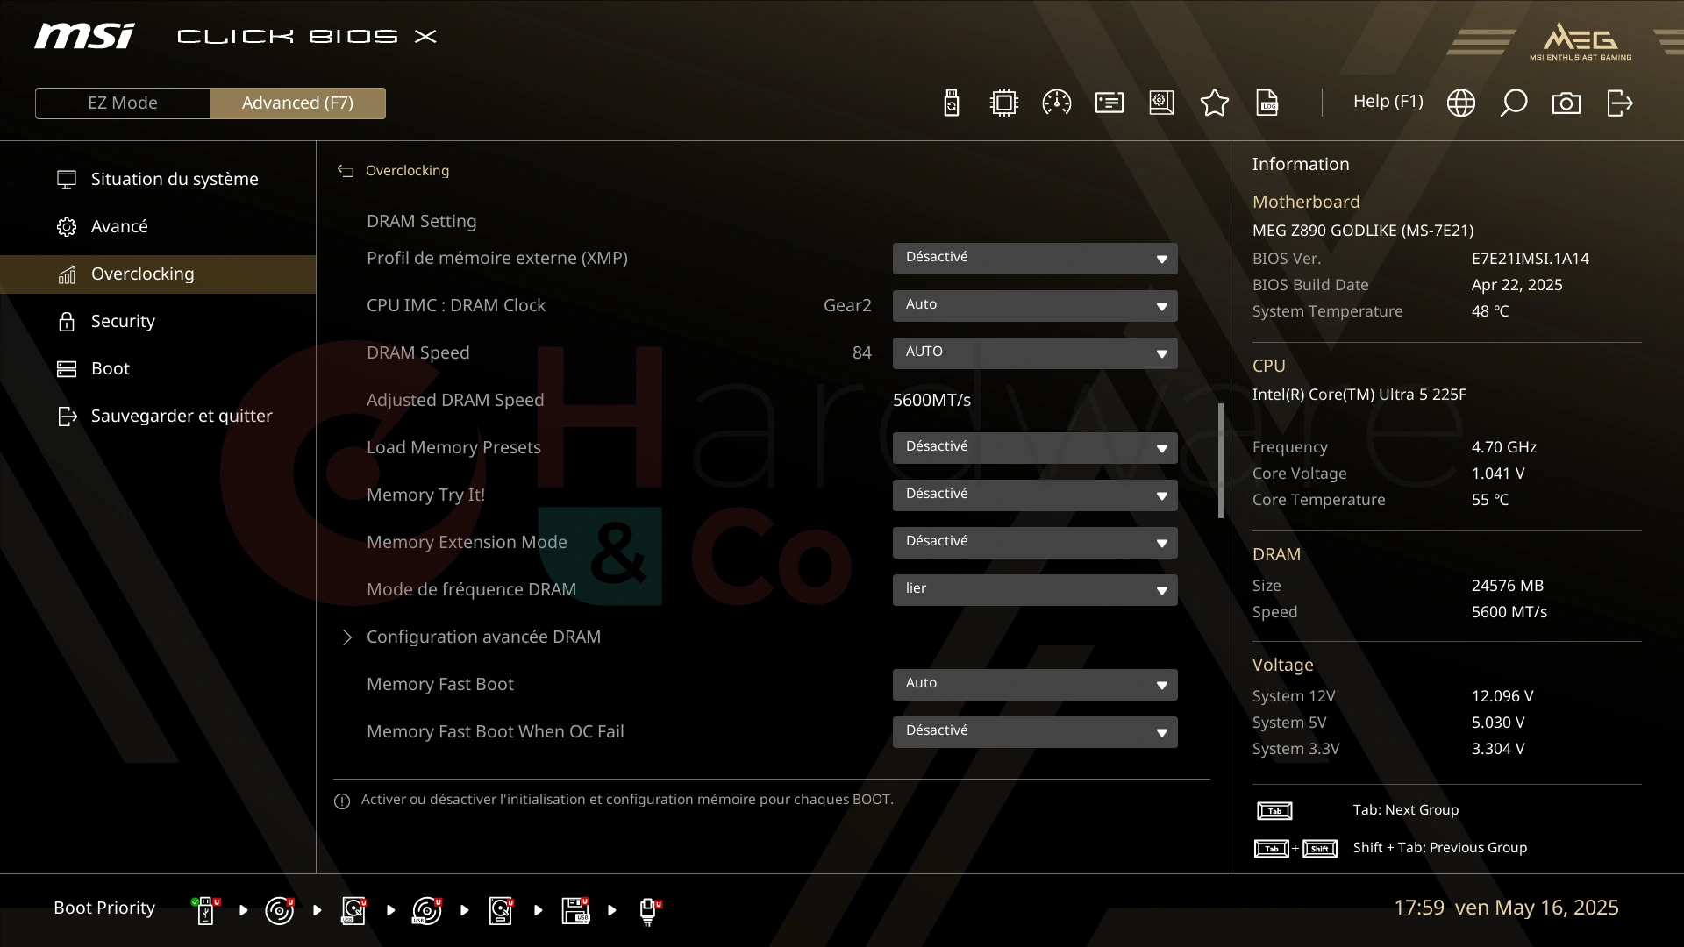Open Situation du système menu
Viewport: 1684px width, 947px height.
pyautogui.click(x=158, y=180)
